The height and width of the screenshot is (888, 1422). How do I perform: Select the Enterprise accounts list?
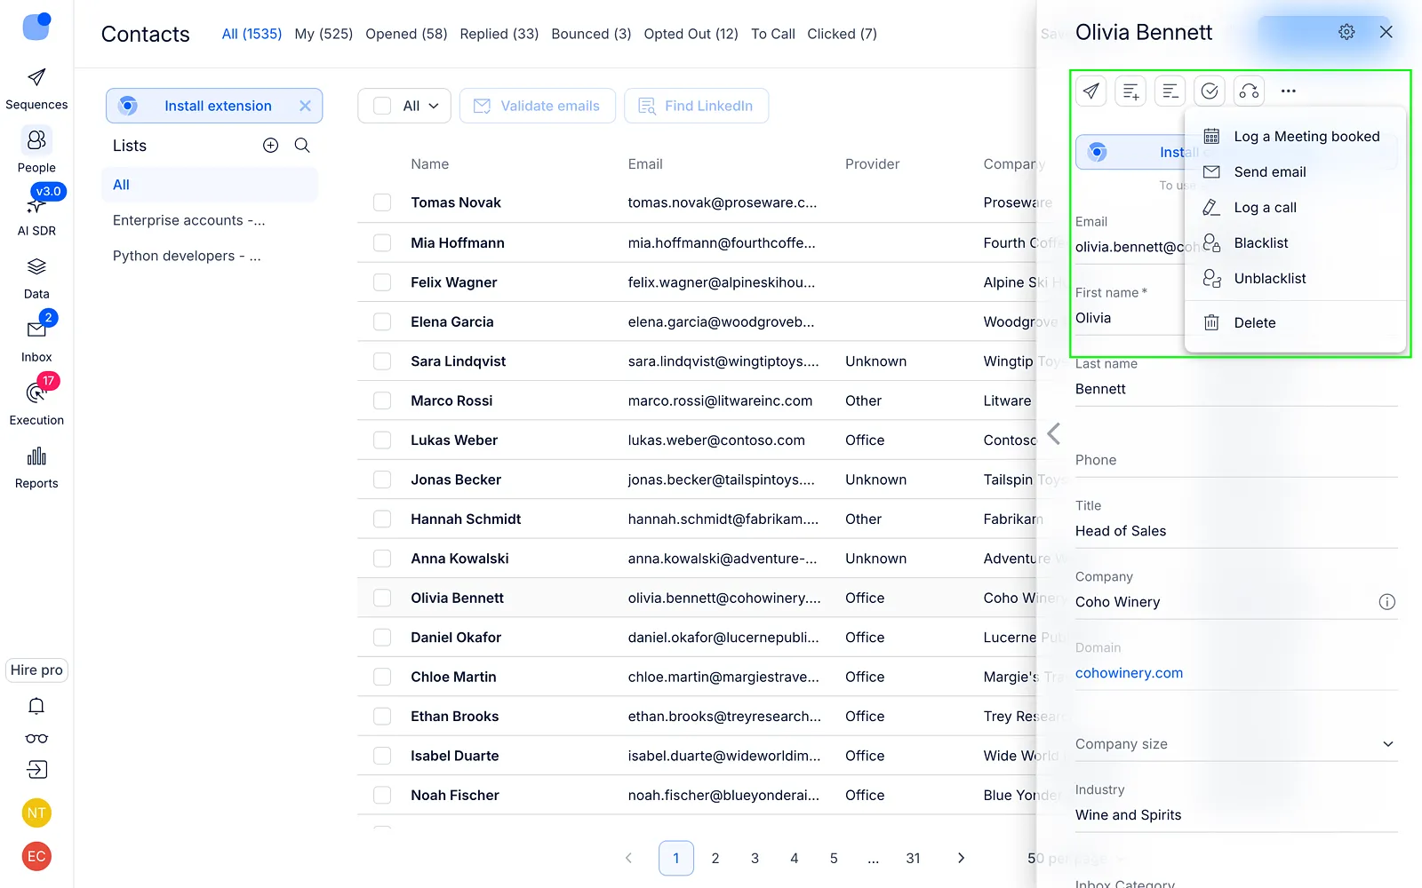click(209, 220)
